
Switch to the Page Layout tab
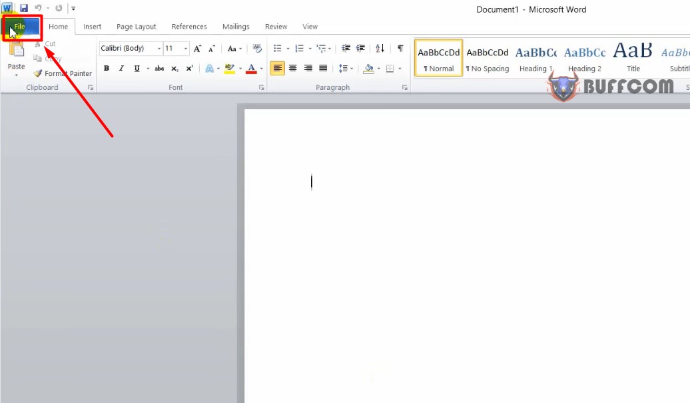pos(137,27)
